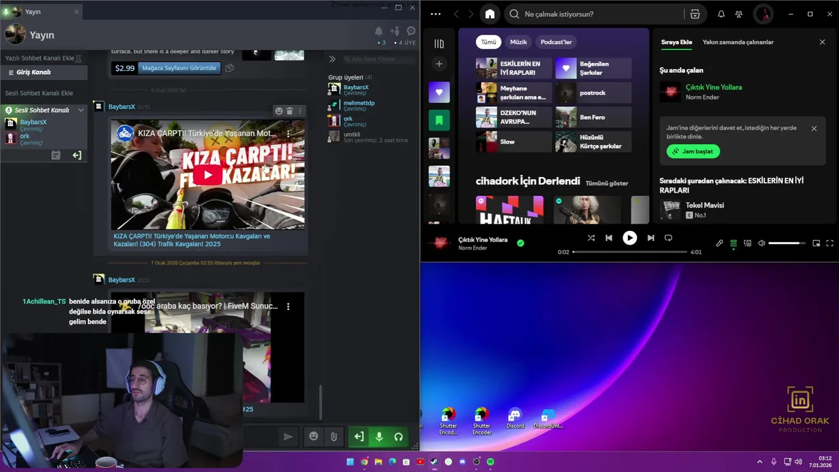Collapse Sesli Sohbet Kanalı voice channel
Viewport: 839px width, 472px height.
click(x=81, y=110)
